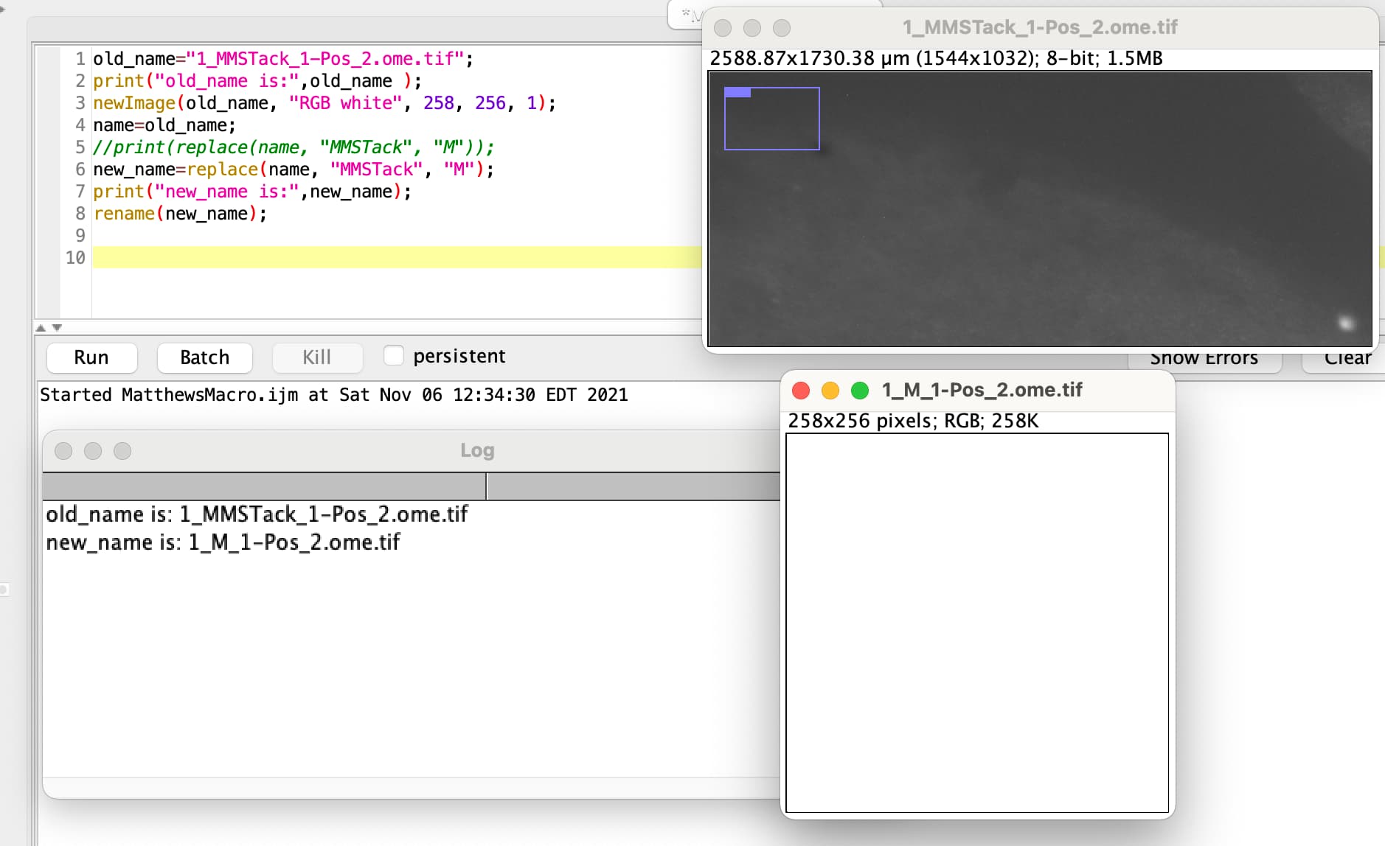Clear the log output with the Clear button

point(1347,357)
